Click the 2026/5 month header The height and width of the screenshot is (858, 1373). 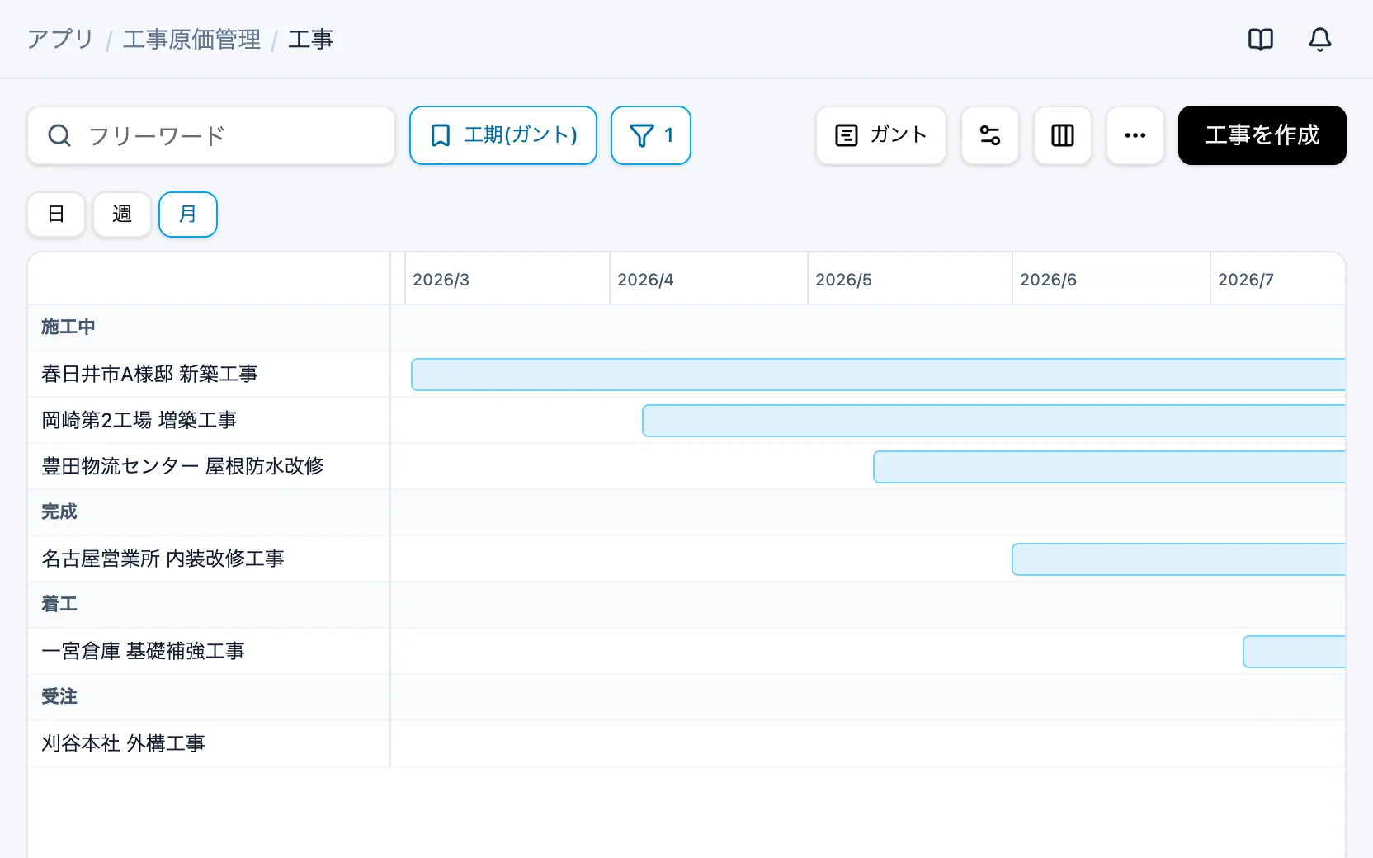[x=910, y=280]
